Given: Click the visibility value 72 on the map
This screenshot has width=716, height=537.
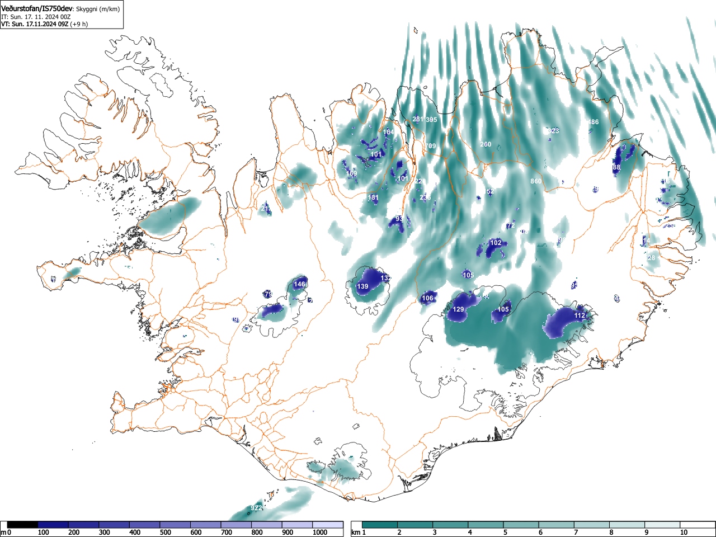Looking at the screenshot, I should [510, 226].
